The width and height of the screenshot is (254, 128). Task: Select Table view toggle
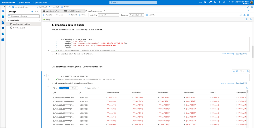[x=64, y=88]
